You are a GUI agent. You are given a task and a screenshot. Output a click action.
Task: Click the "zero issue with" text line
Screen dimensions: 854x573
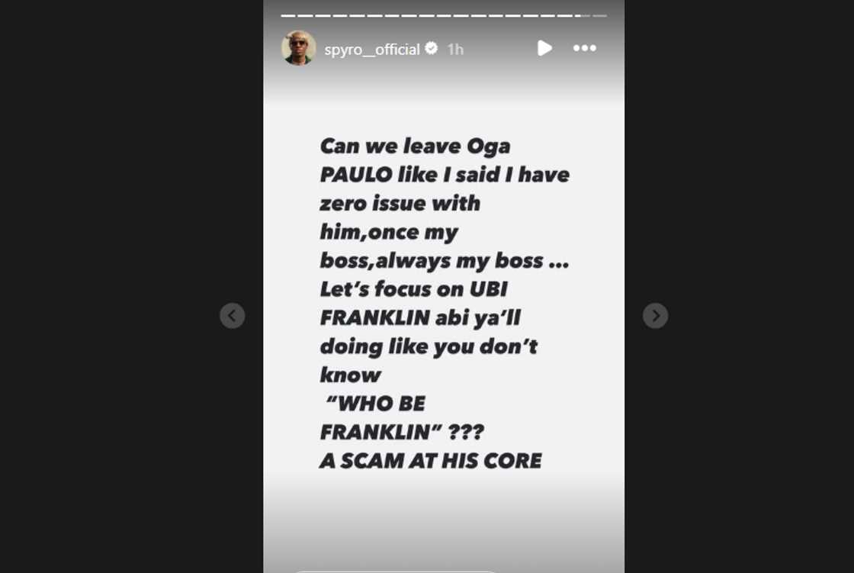coord(400,204)
